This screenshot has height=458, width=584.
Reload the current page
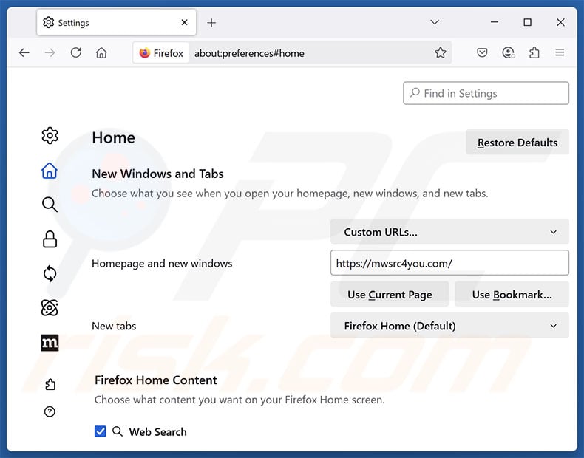76,53
